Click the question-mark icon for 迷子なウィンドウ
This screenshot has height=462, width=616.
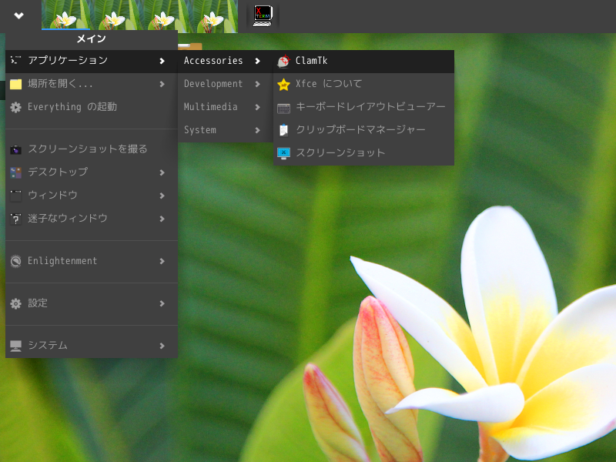(x=15, y=219)
